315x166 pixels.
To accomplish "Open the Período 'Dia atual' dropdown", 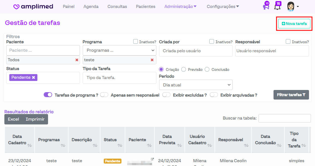I will click(195, 85).
